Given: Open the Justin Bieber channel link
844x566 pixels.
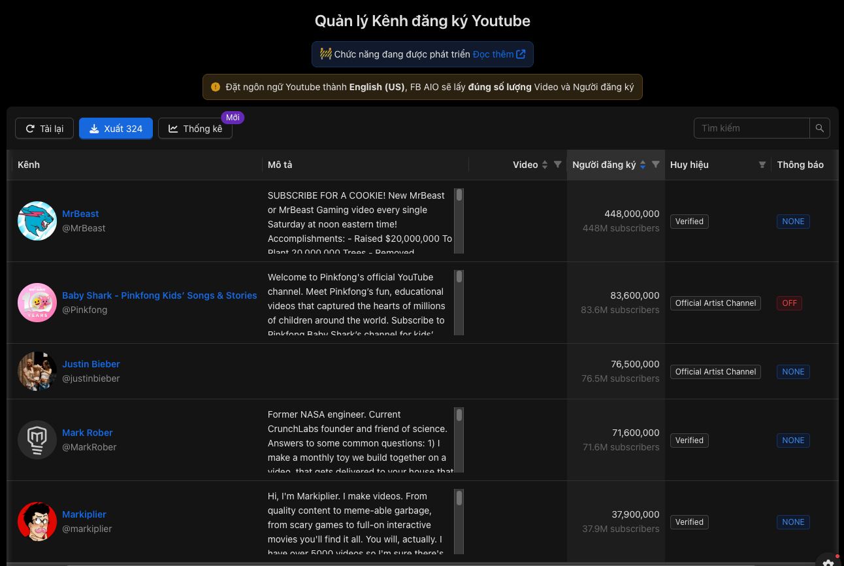Looking at the screenshot, I should [x=91, y=364].
